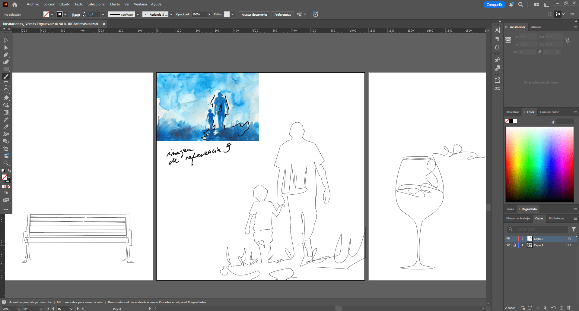579x311 pixels.
Task: Click the Compartir button
Action: pyautogui.click(x=494, y=5)
